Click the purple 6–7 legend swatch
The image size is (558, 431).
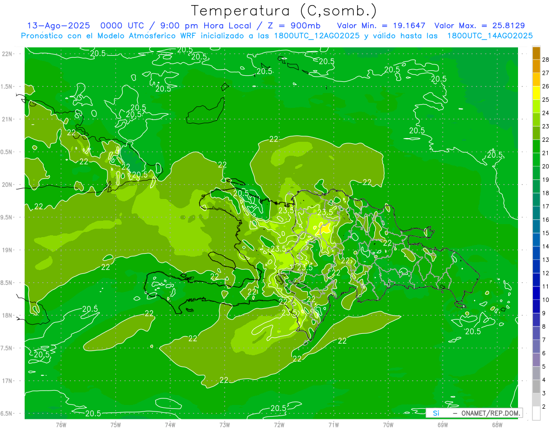pos(536,347)
